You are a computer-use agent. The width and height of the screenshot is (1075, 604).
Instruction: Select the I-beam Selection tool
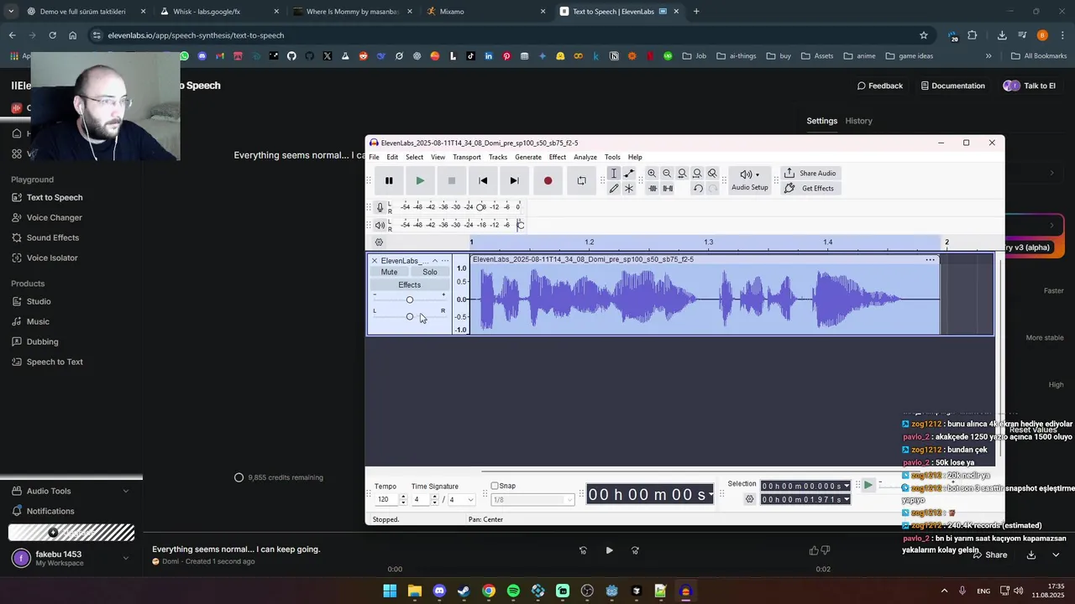click(614, 173)
